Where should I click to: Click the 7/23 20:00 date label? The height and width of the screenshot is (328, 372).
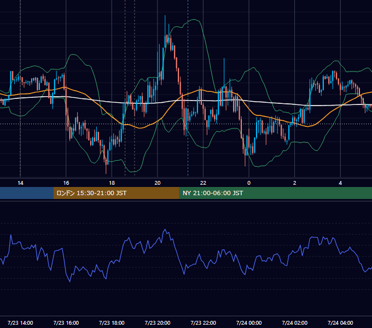tap(158, 323)
